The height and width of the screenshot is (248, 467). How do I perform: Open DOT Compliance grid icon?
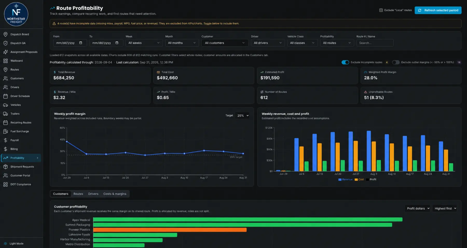(5, 184)
